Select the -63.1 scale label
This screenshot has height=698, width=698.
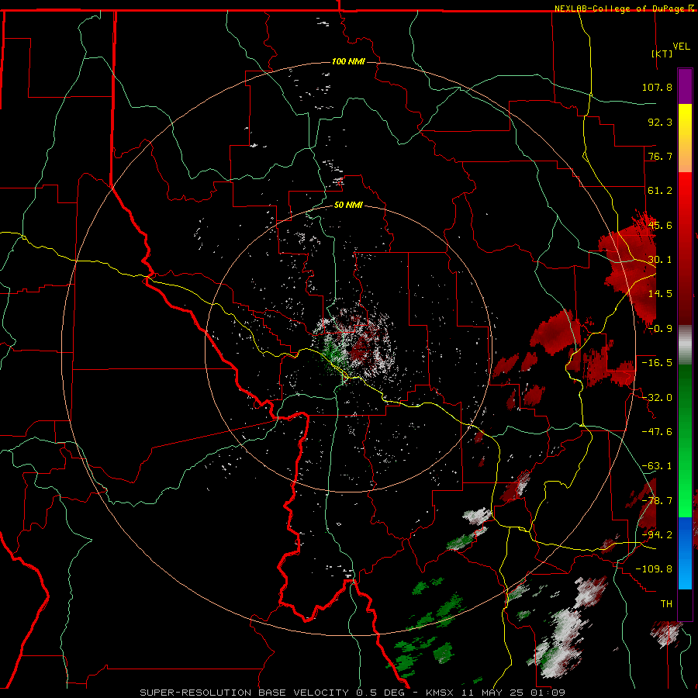(657, 466)
